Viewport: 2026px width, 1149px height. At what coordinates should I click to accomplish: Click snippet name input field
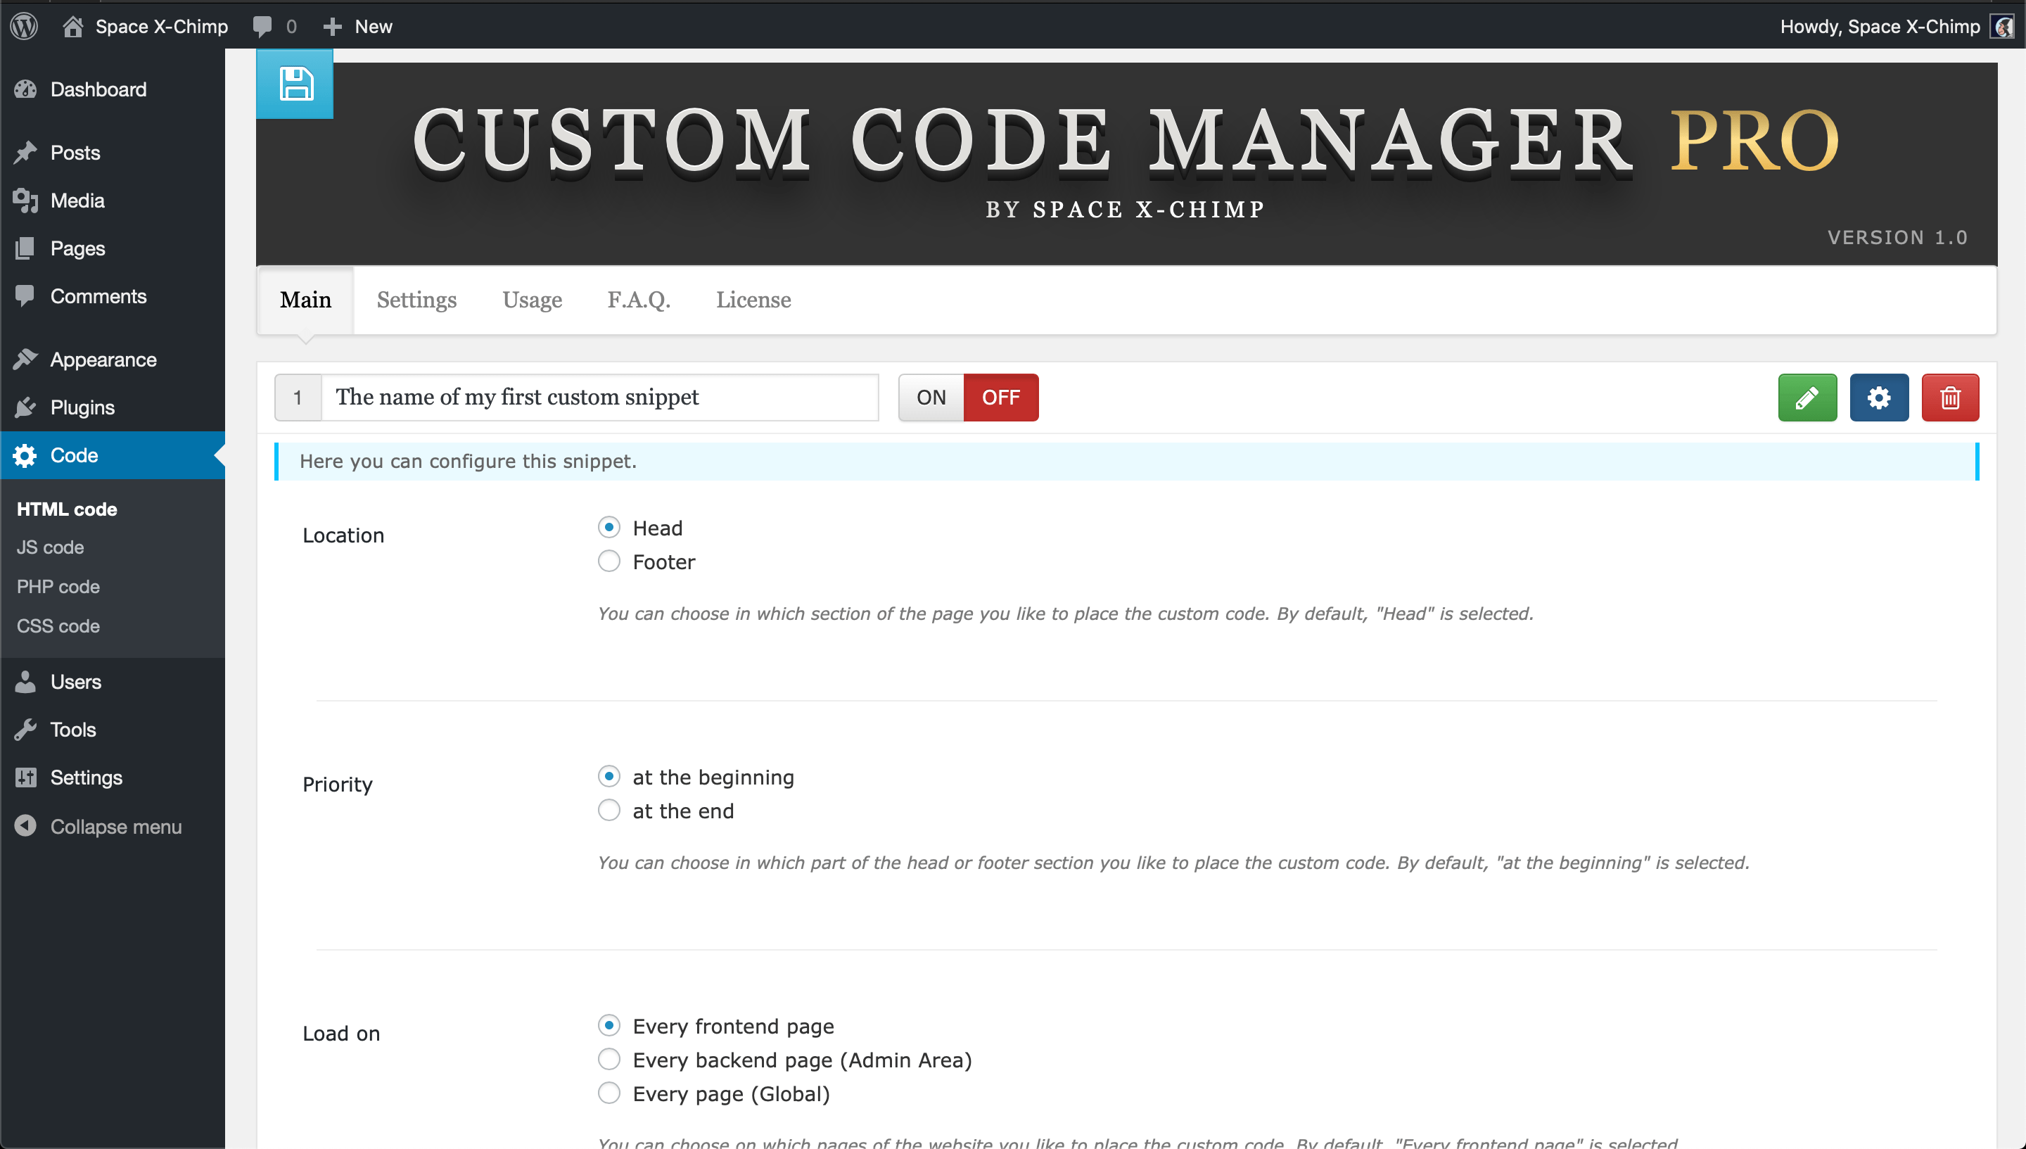click(600, 398)
